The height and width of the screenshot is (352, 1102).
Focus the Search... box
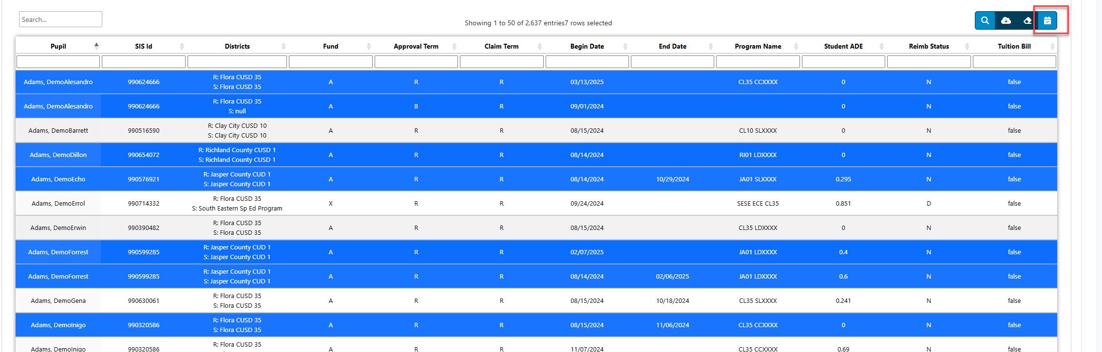(x=60, y=19)
